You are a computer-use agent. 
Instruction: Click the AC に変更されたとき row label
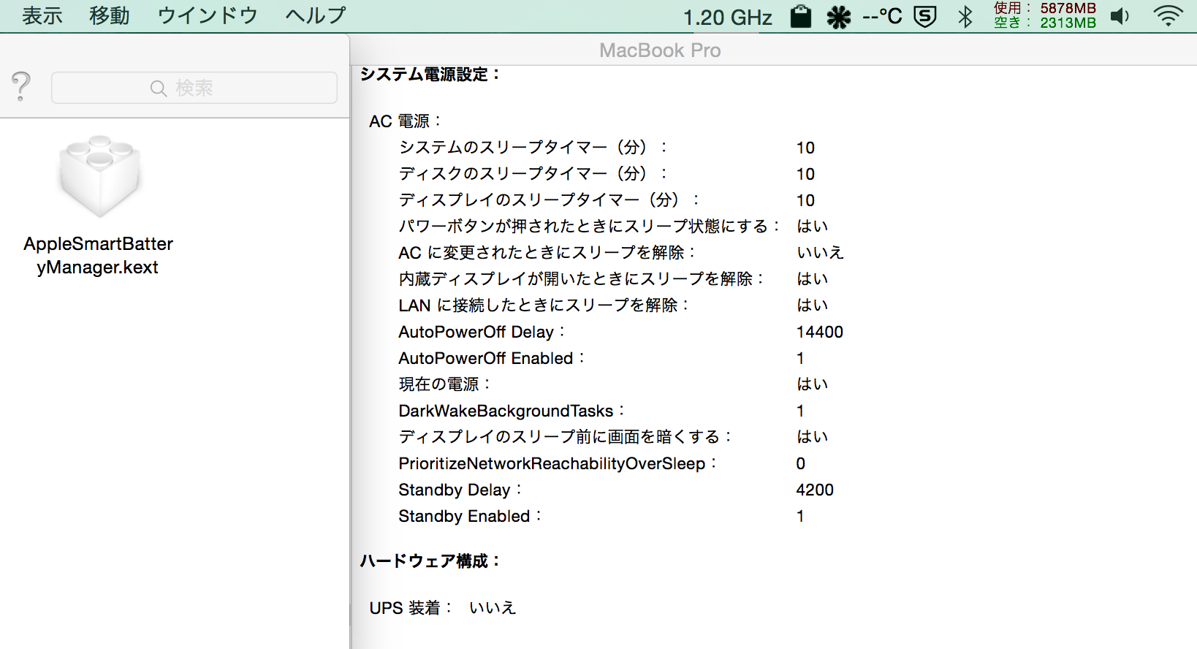(x=547, y=252)
